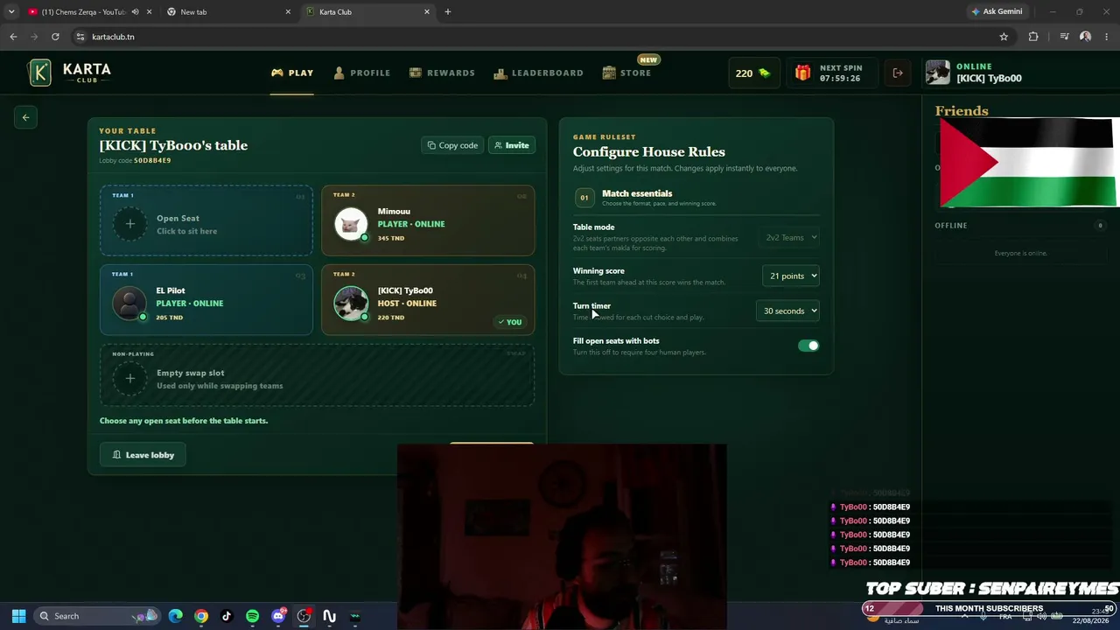The width and height of the screenshot is (1120, 630).
Task: Click the OFFLINE friends section label
Action: 951,226
